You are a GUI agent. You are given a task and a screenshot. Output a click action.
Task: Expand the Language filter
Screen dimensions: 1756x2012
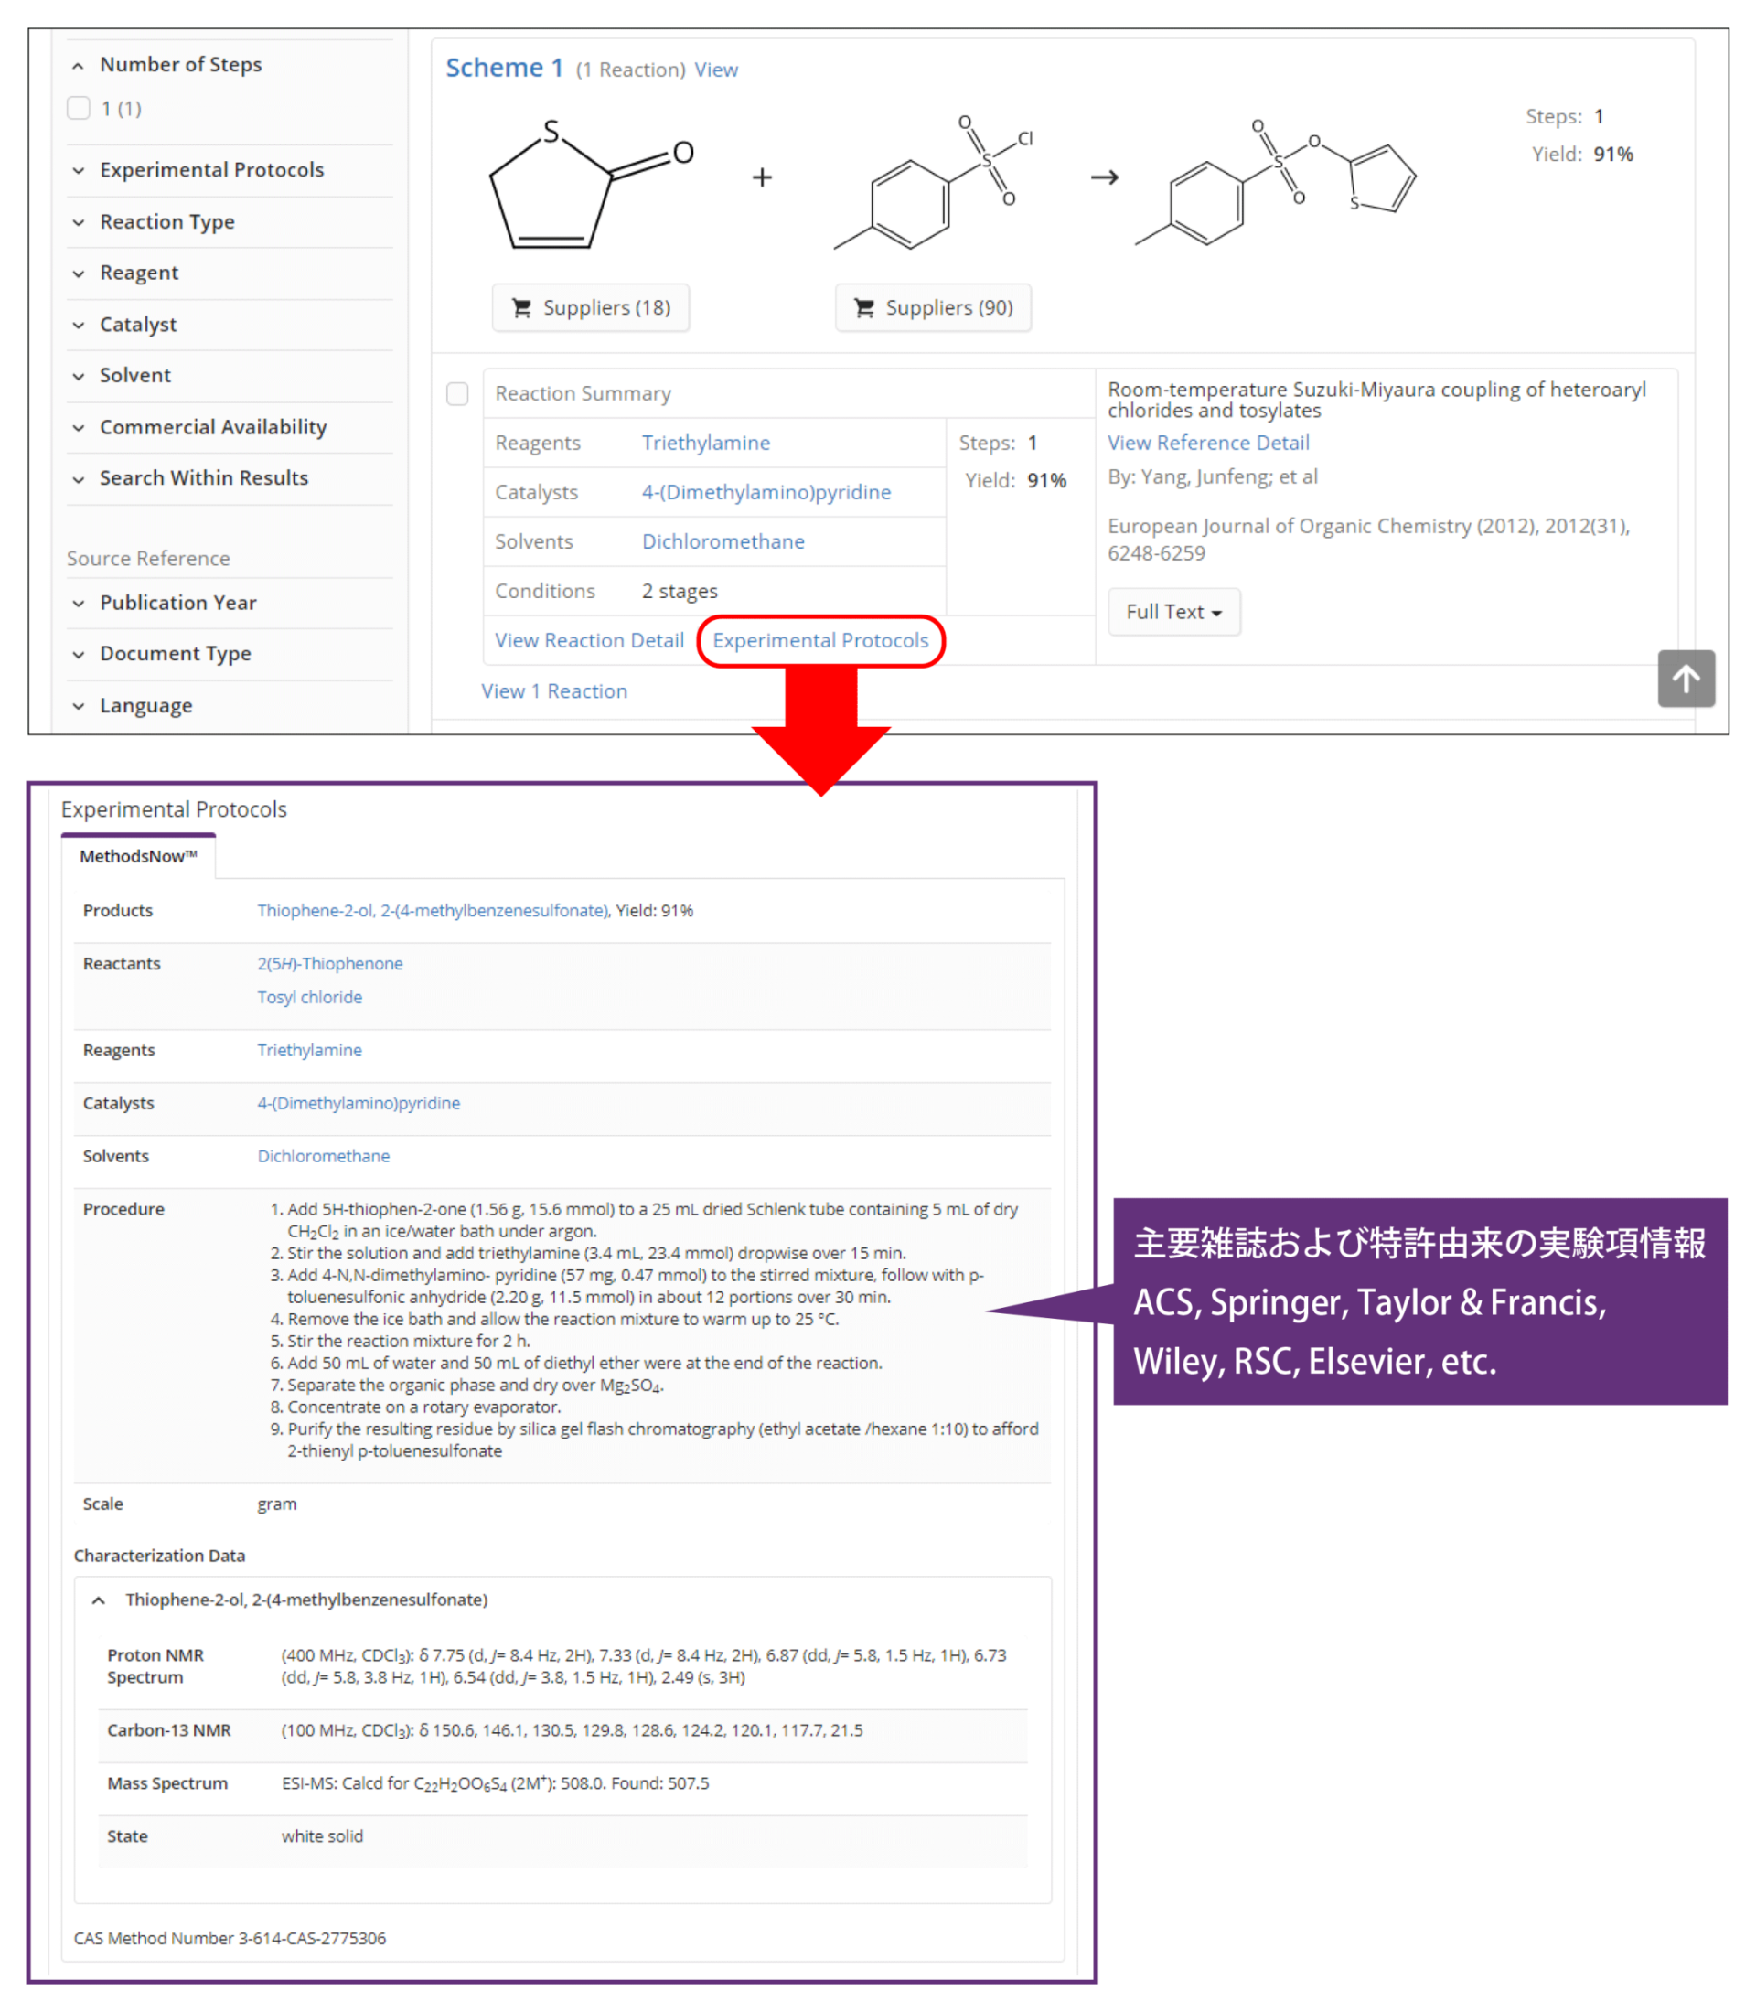(79, 706)
